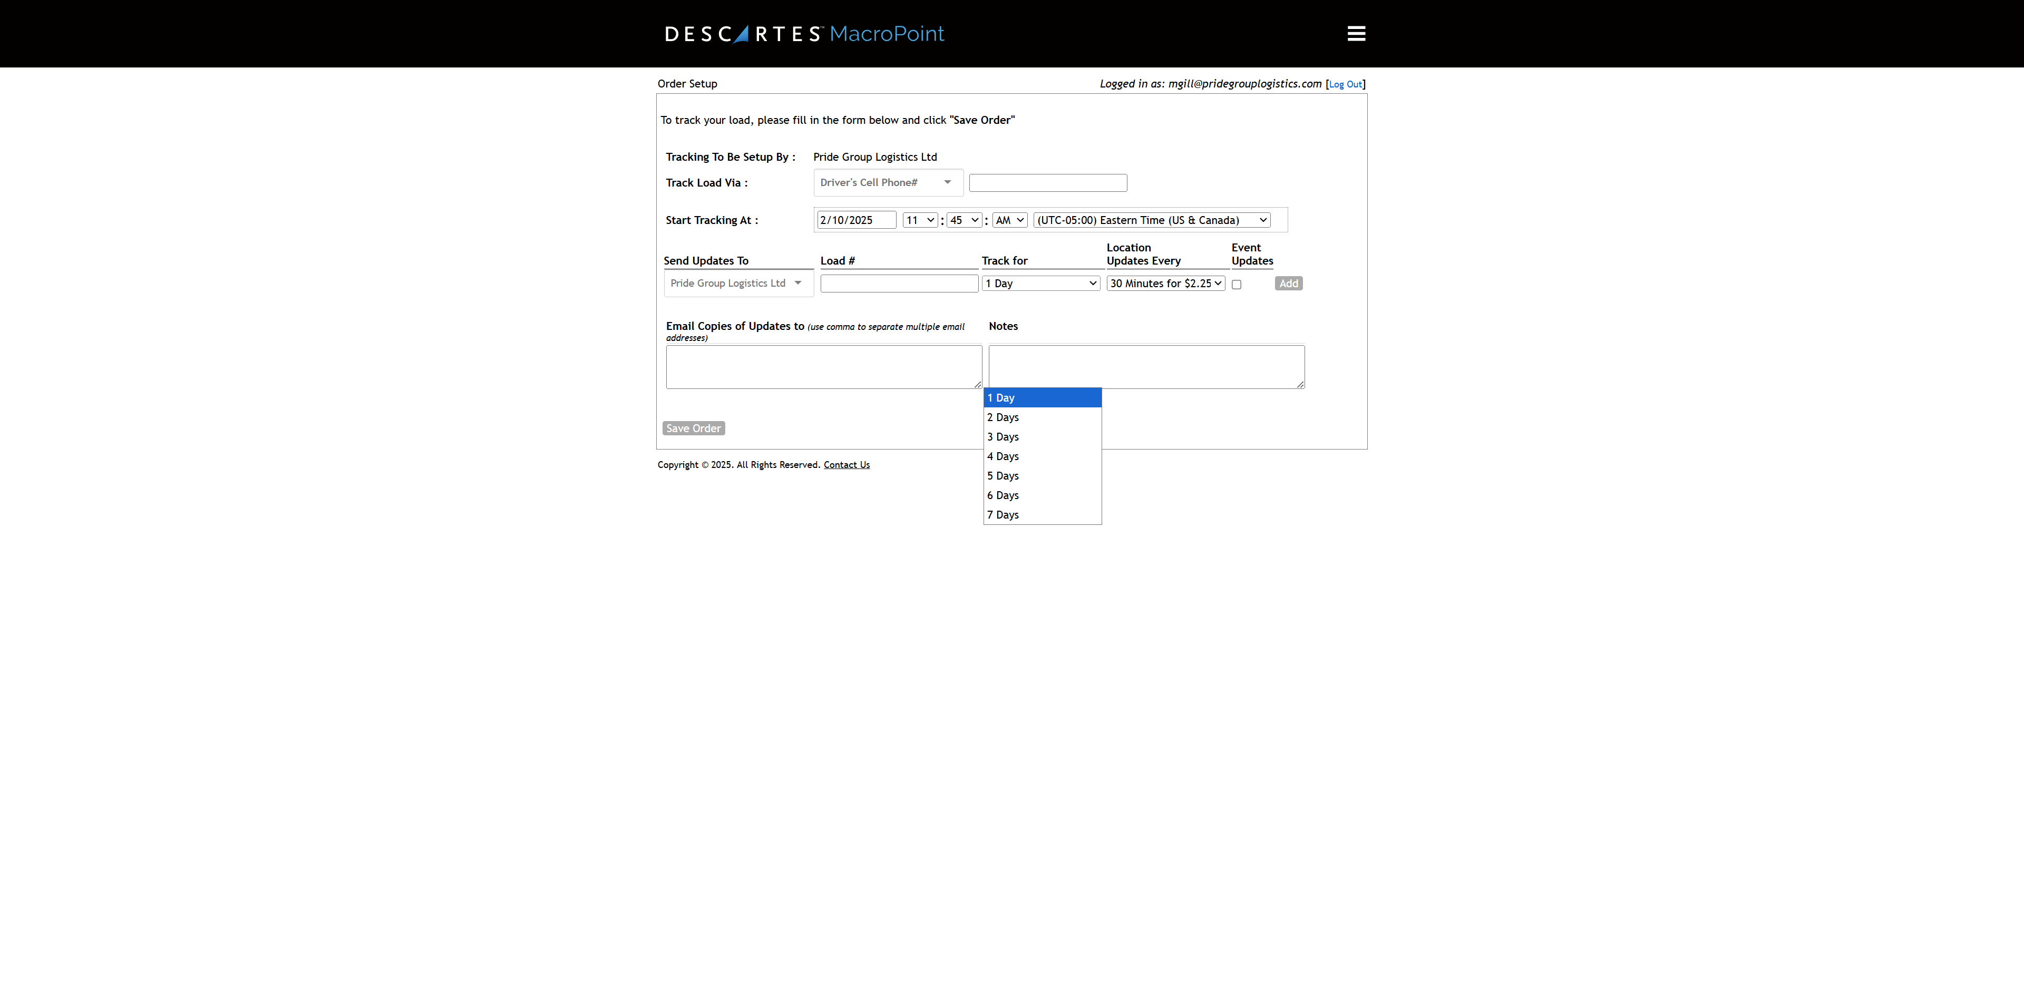Screen dimensions: 2024x1005
Task: Click the Log Out link
Action: [x=1345, y=84]
